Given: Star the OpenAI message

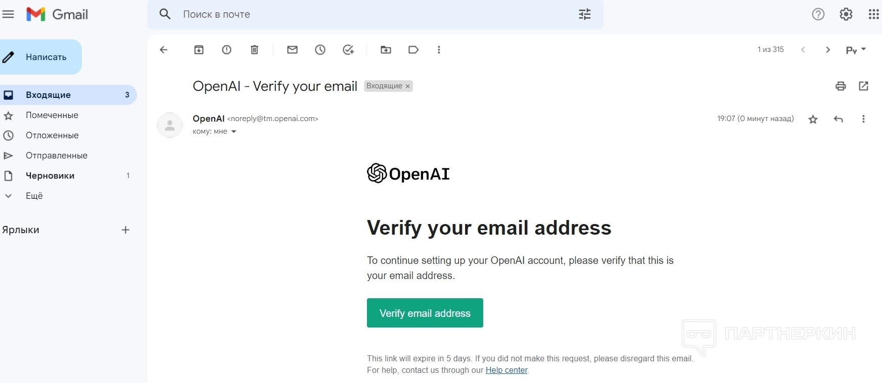Looking at the screenshot, I should coord(813,119).
